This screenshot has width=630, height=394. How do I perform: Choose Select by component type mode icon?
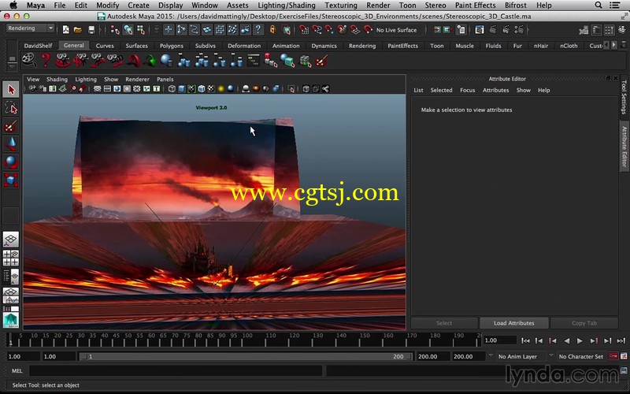(x=141, y=29)
